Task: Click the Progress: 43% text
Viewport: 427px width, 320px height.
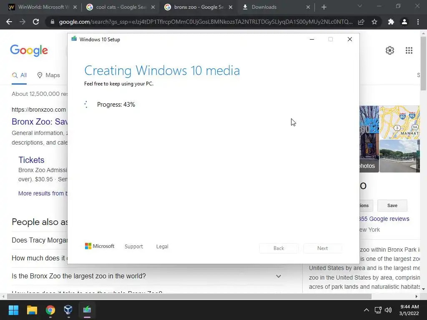Action: pos(116,105)
